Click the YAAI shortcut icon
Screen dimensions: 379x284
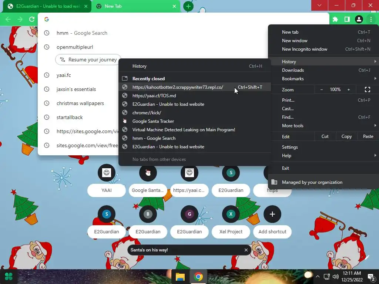(107, 172)
